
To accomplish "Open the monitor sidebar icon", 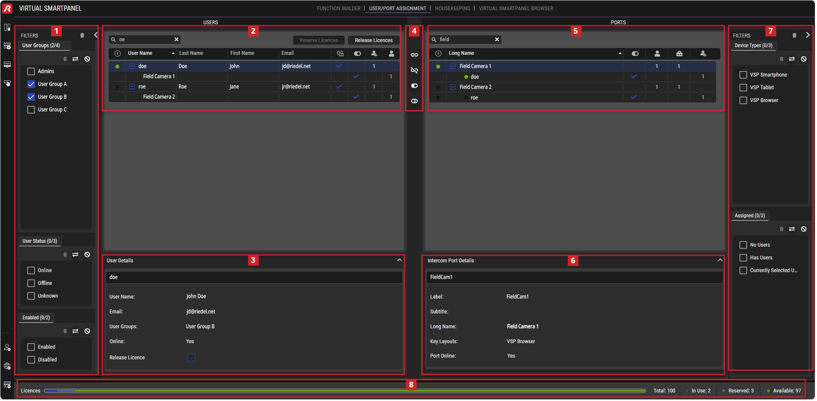I will pos(7,65).
